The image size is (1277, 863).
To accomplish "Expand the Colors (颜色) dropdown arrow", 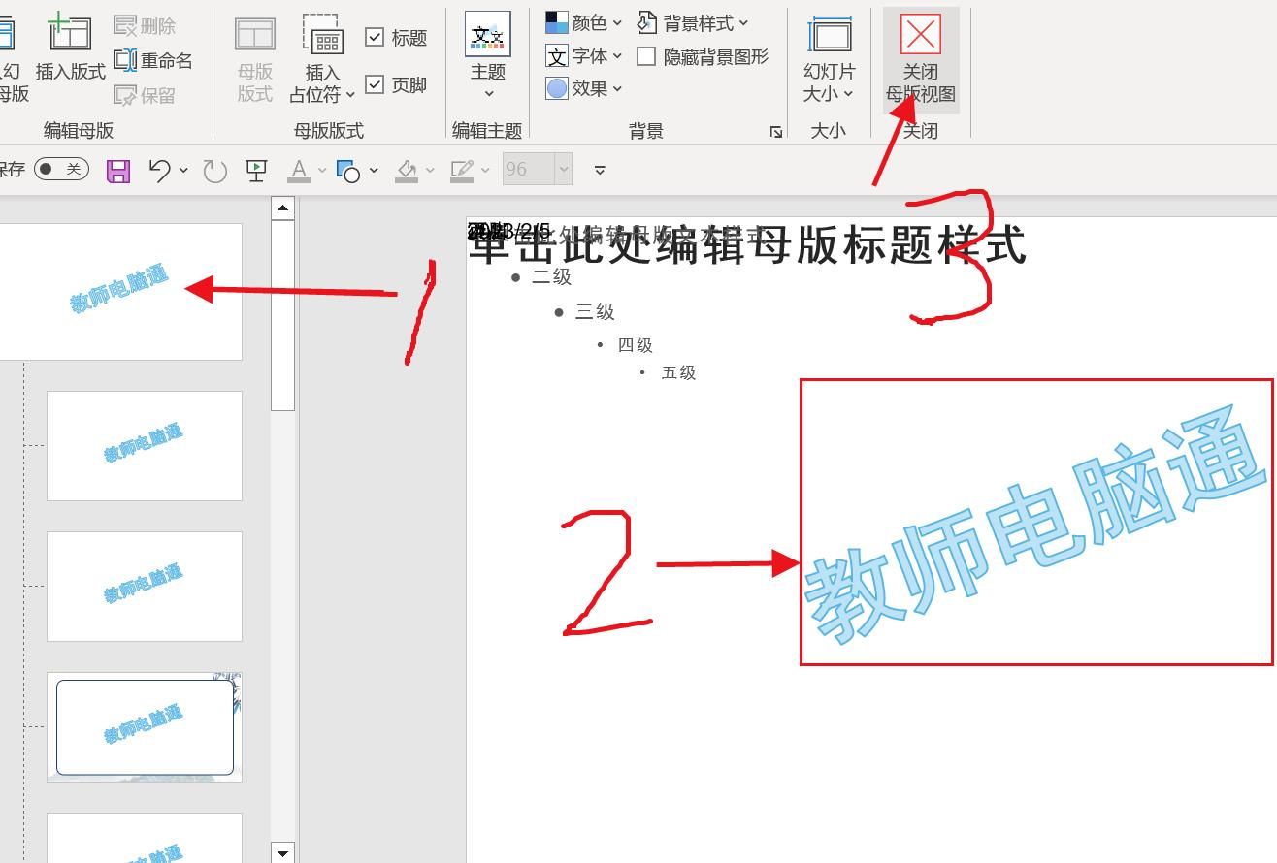I will [x=617, y=22].
